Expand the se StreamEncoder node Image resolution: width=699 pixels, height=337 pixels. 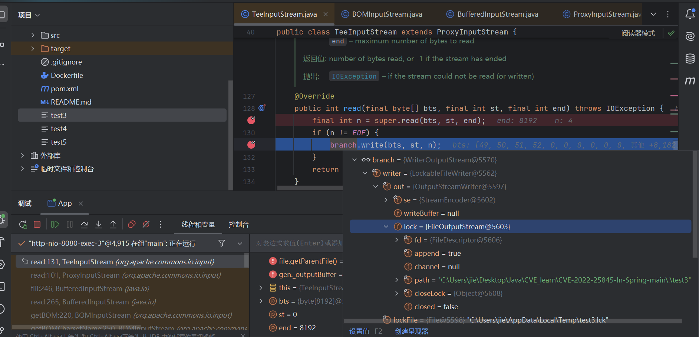(386, 200)
